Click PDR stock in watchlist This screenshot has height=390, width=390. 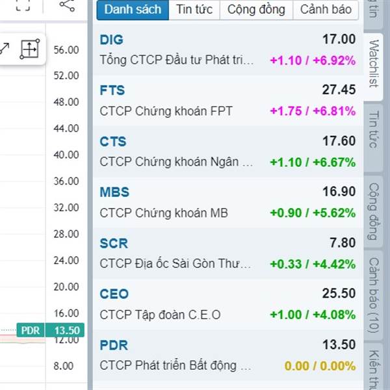227,355
